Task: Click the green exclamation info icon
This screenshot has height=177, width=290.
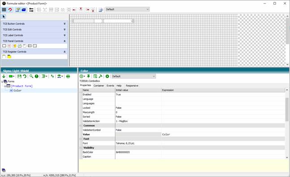Action: (x=37, y=76)
